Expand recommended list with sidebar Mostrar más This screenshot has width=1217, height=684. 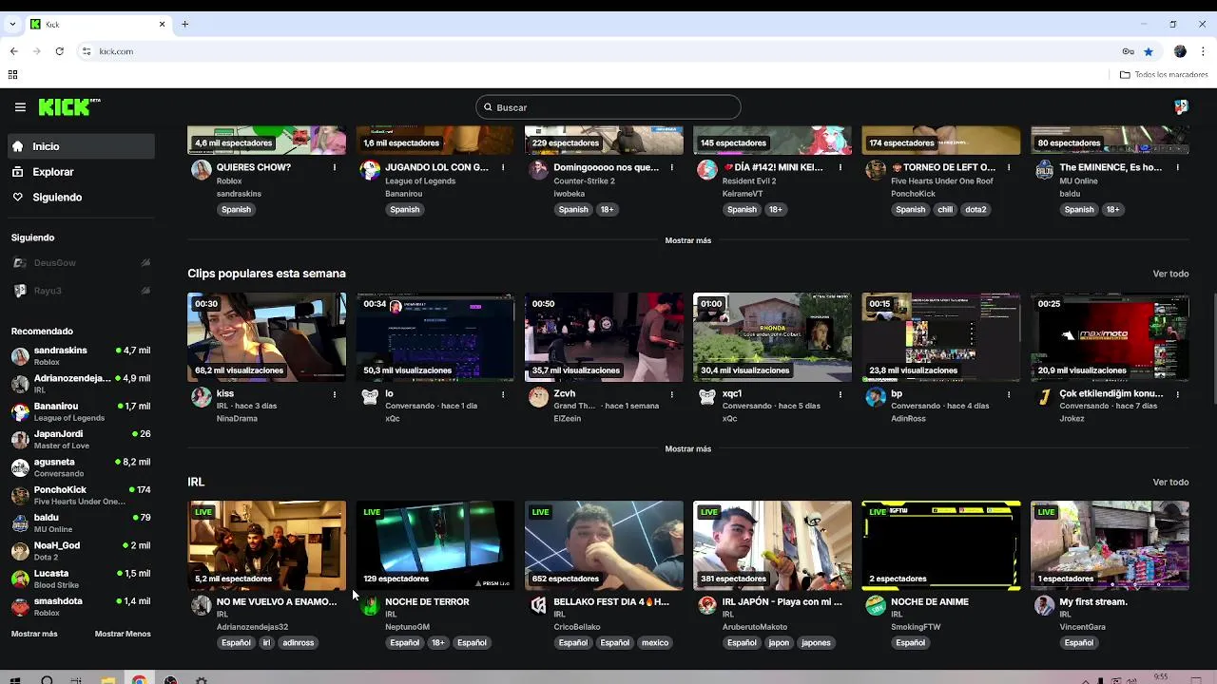click(34, 634)
